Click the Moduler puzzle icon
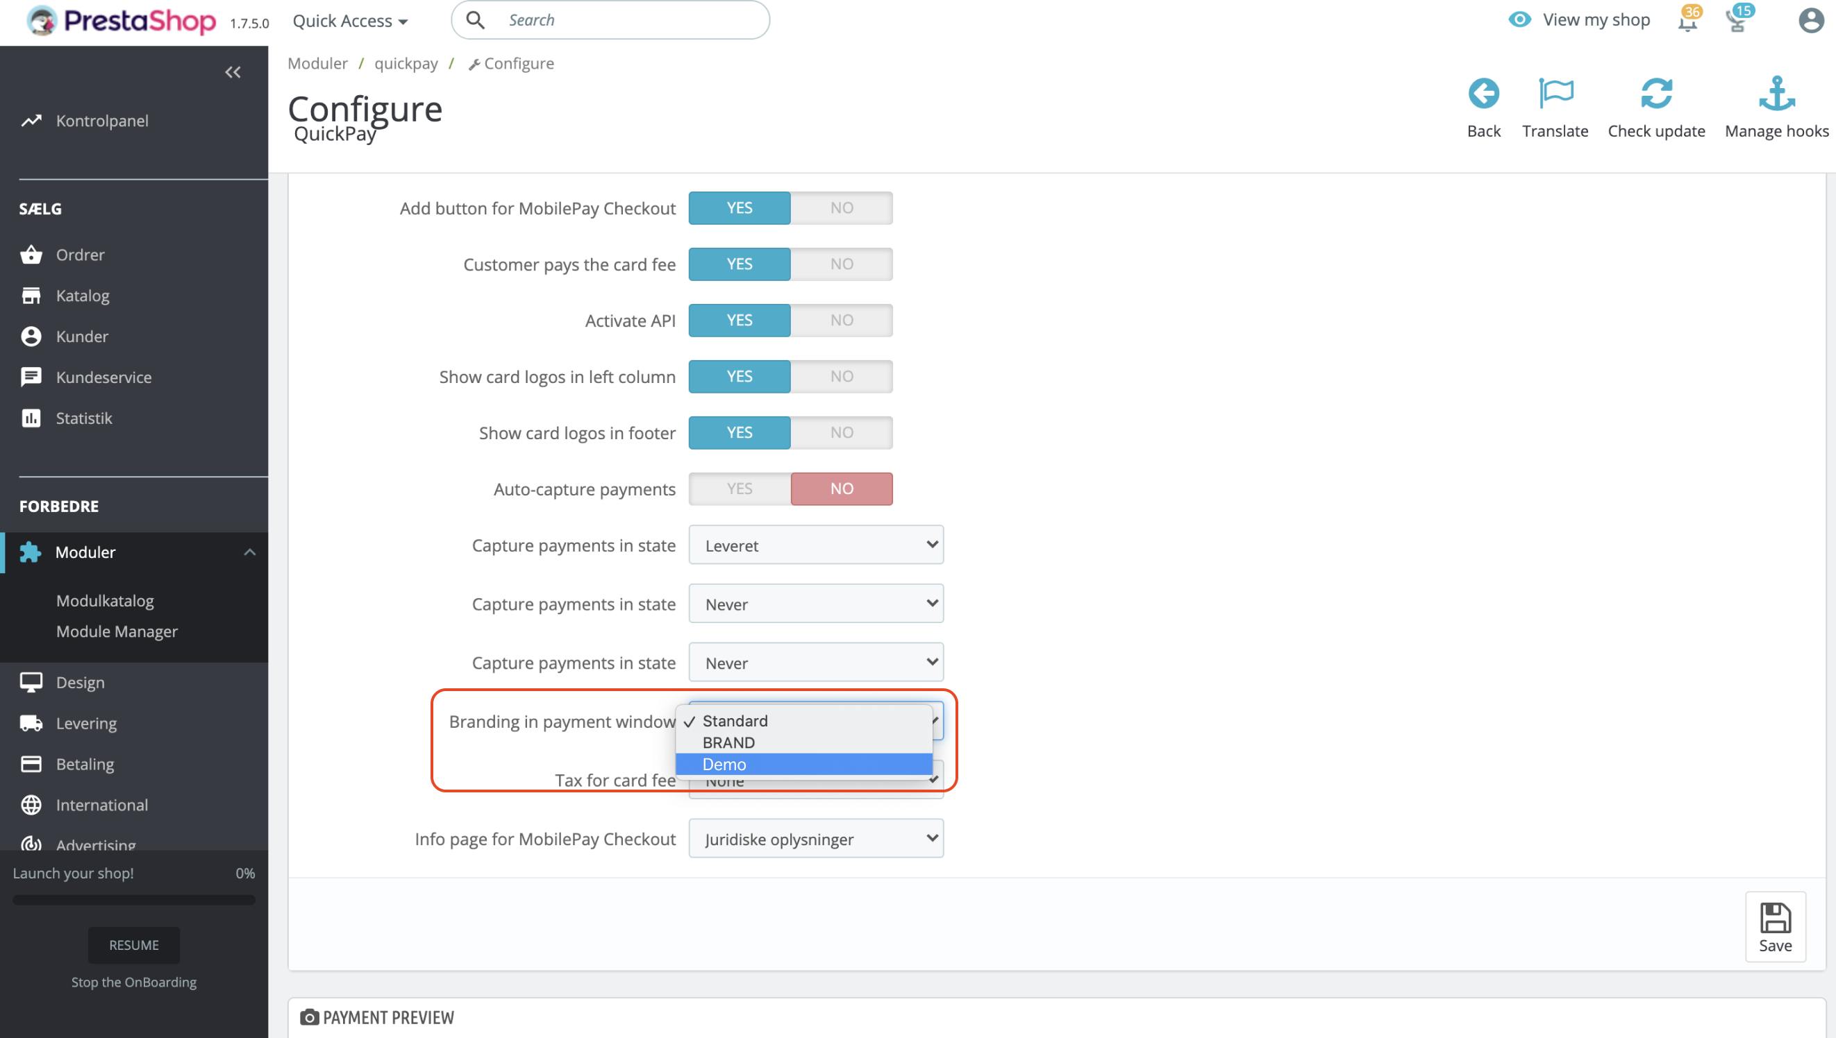 pos(30,552)
